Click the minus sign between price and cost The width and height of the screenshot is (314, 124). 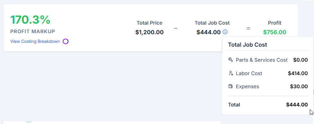[x=175, y=28]
